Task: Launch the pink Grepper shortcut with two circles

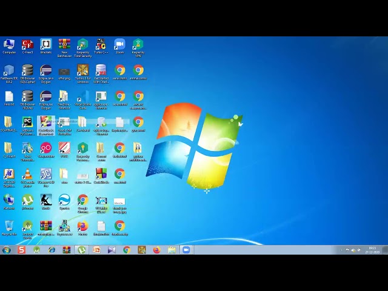Action: (46, 150)
